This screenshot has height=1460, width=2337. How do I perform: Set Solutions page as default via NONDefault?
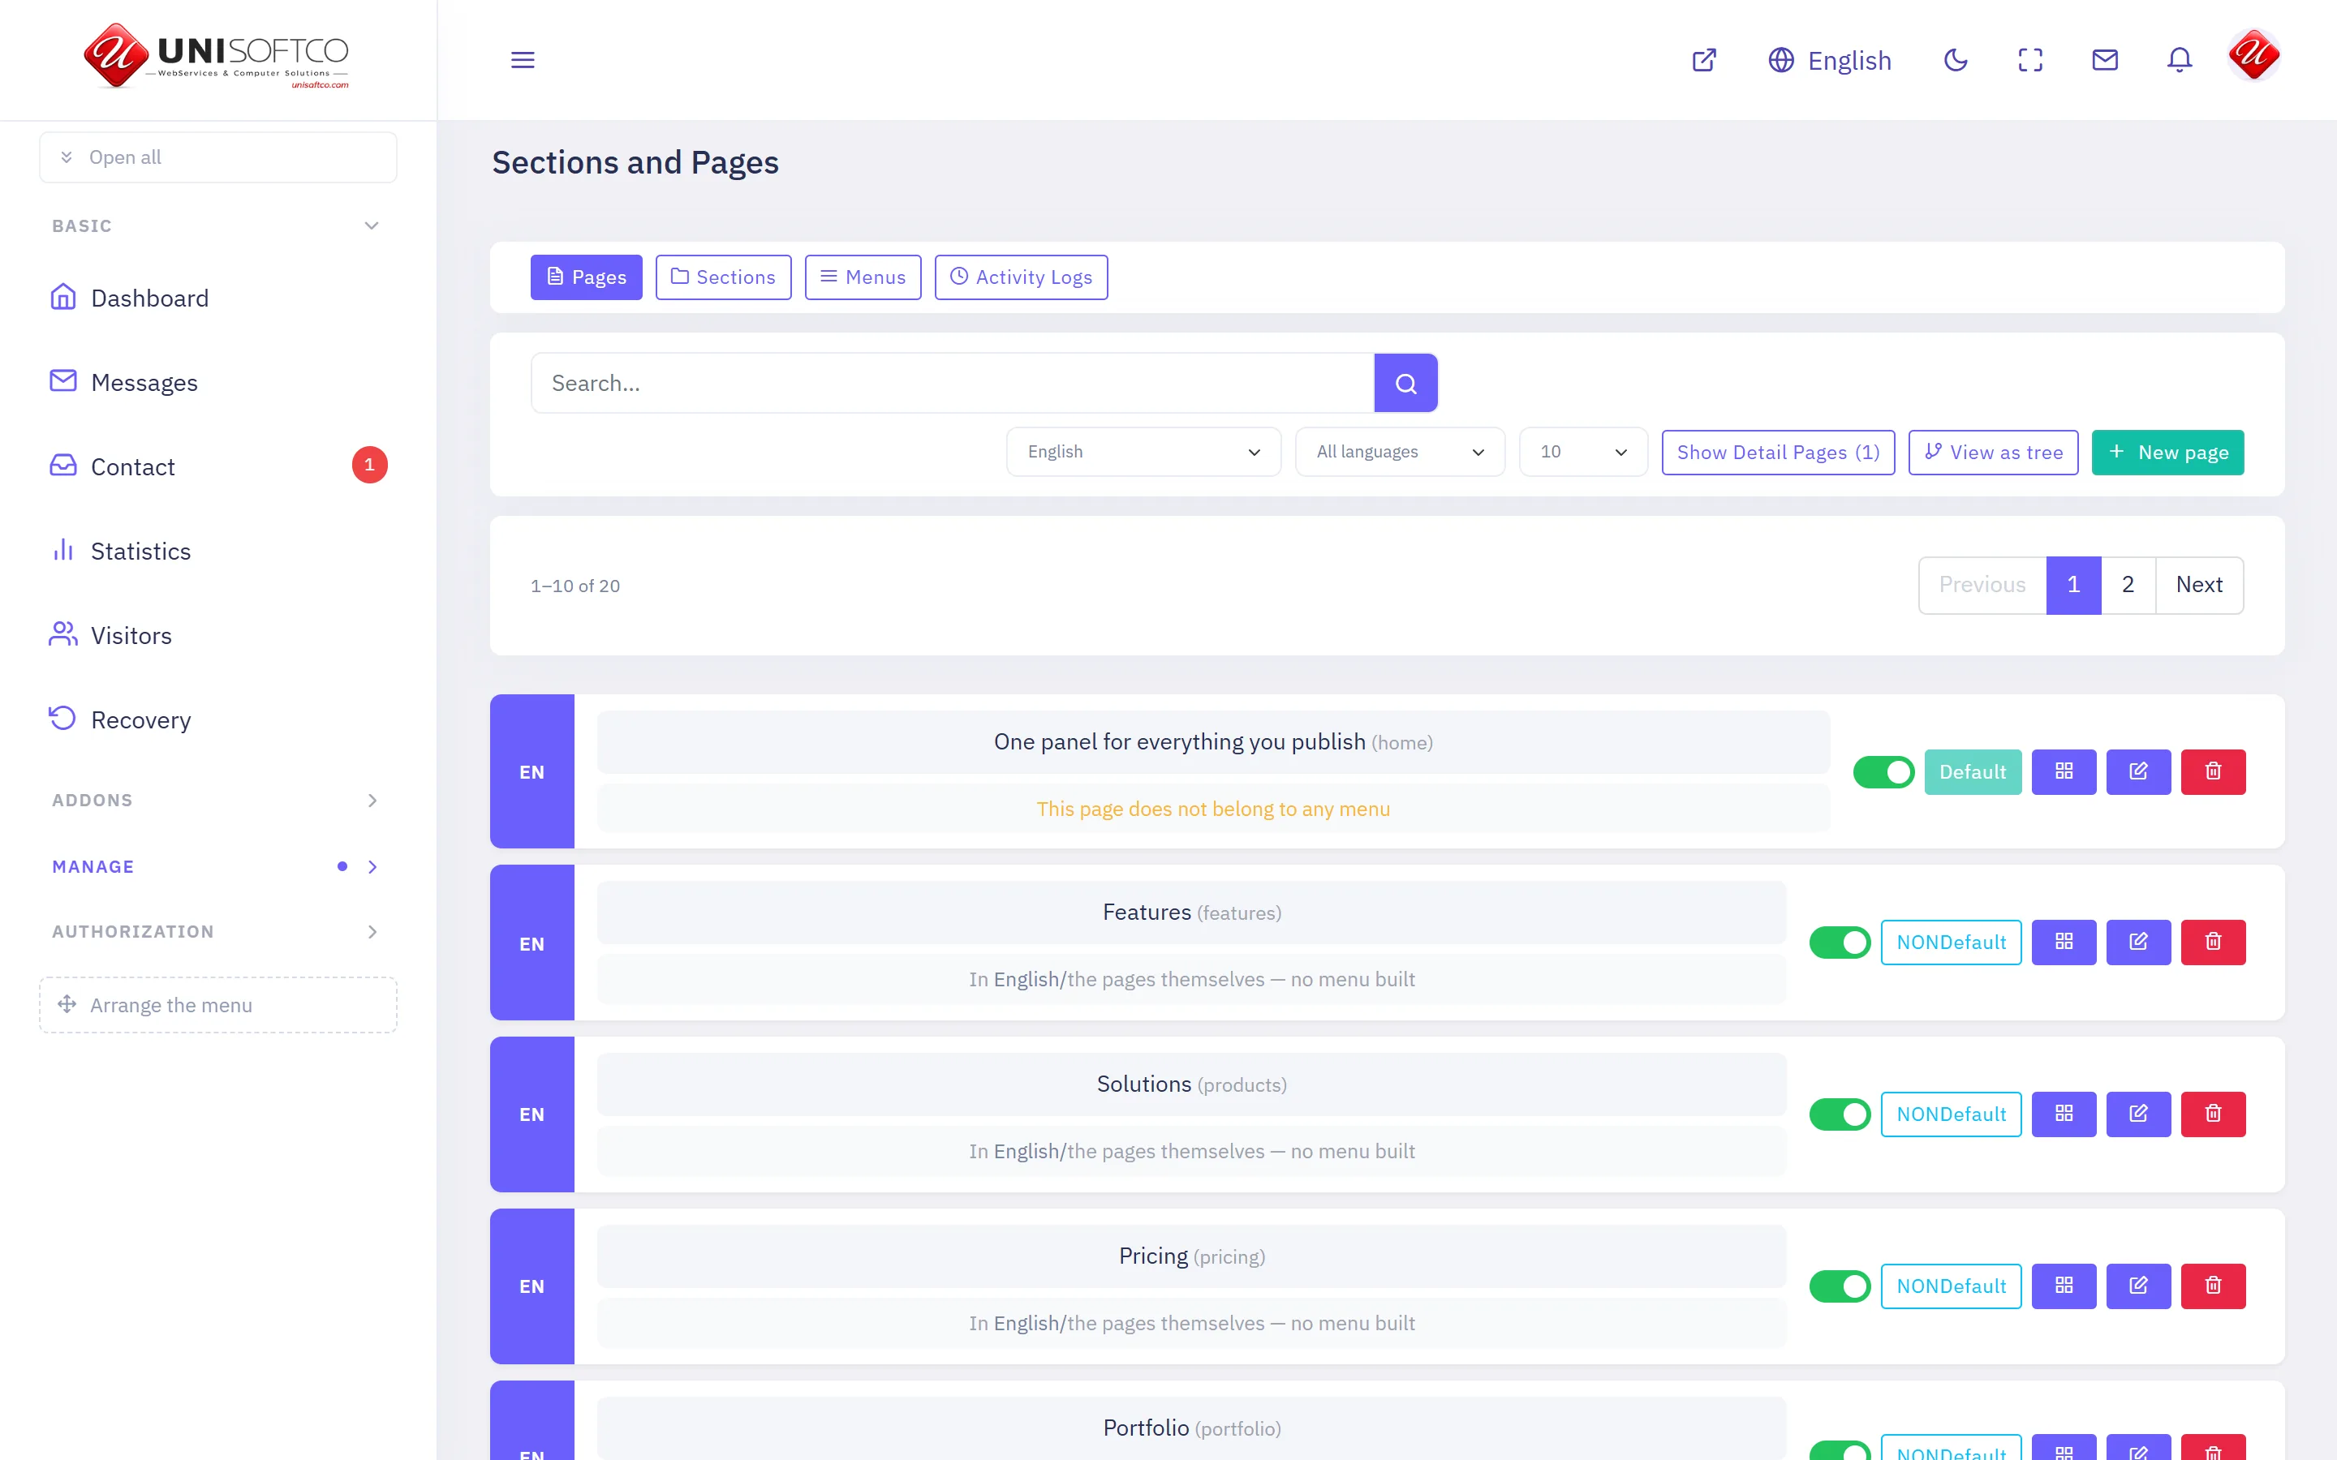pyautogui.click(x=1951, y=1114)
